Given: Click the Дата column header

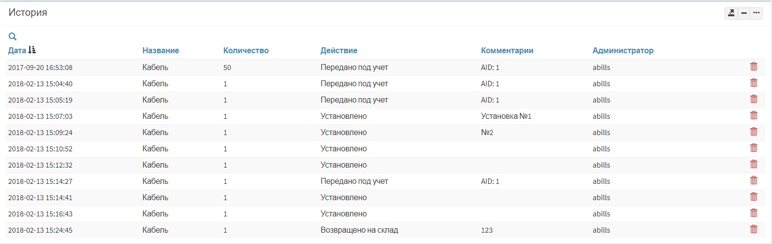Looking at the screenshot, I should tap(17, 50).
